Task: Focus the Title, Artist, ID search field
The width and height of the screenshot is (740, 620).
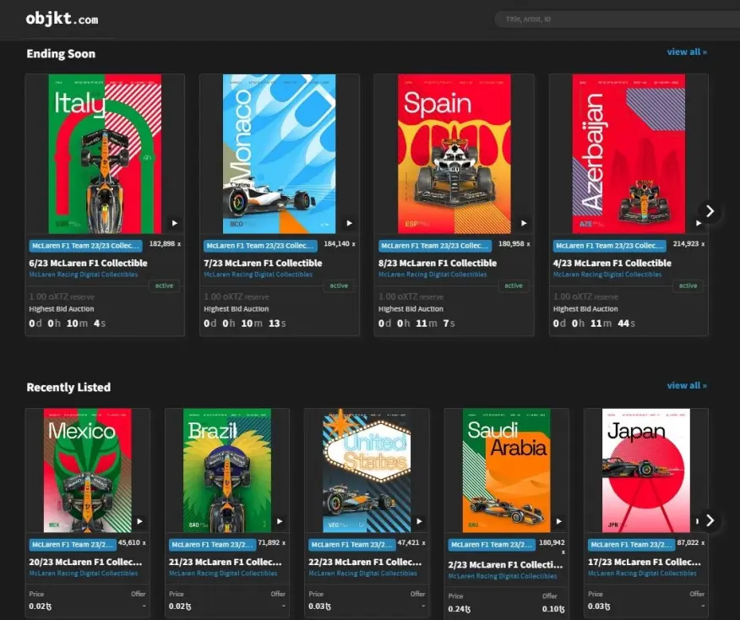Action: coord(618,19)
